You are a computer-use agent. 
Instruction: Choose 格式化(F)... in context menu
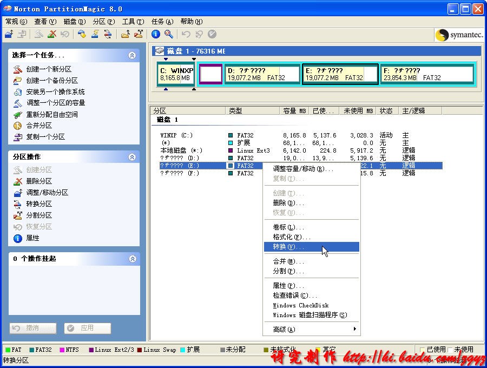click(312, 237)
